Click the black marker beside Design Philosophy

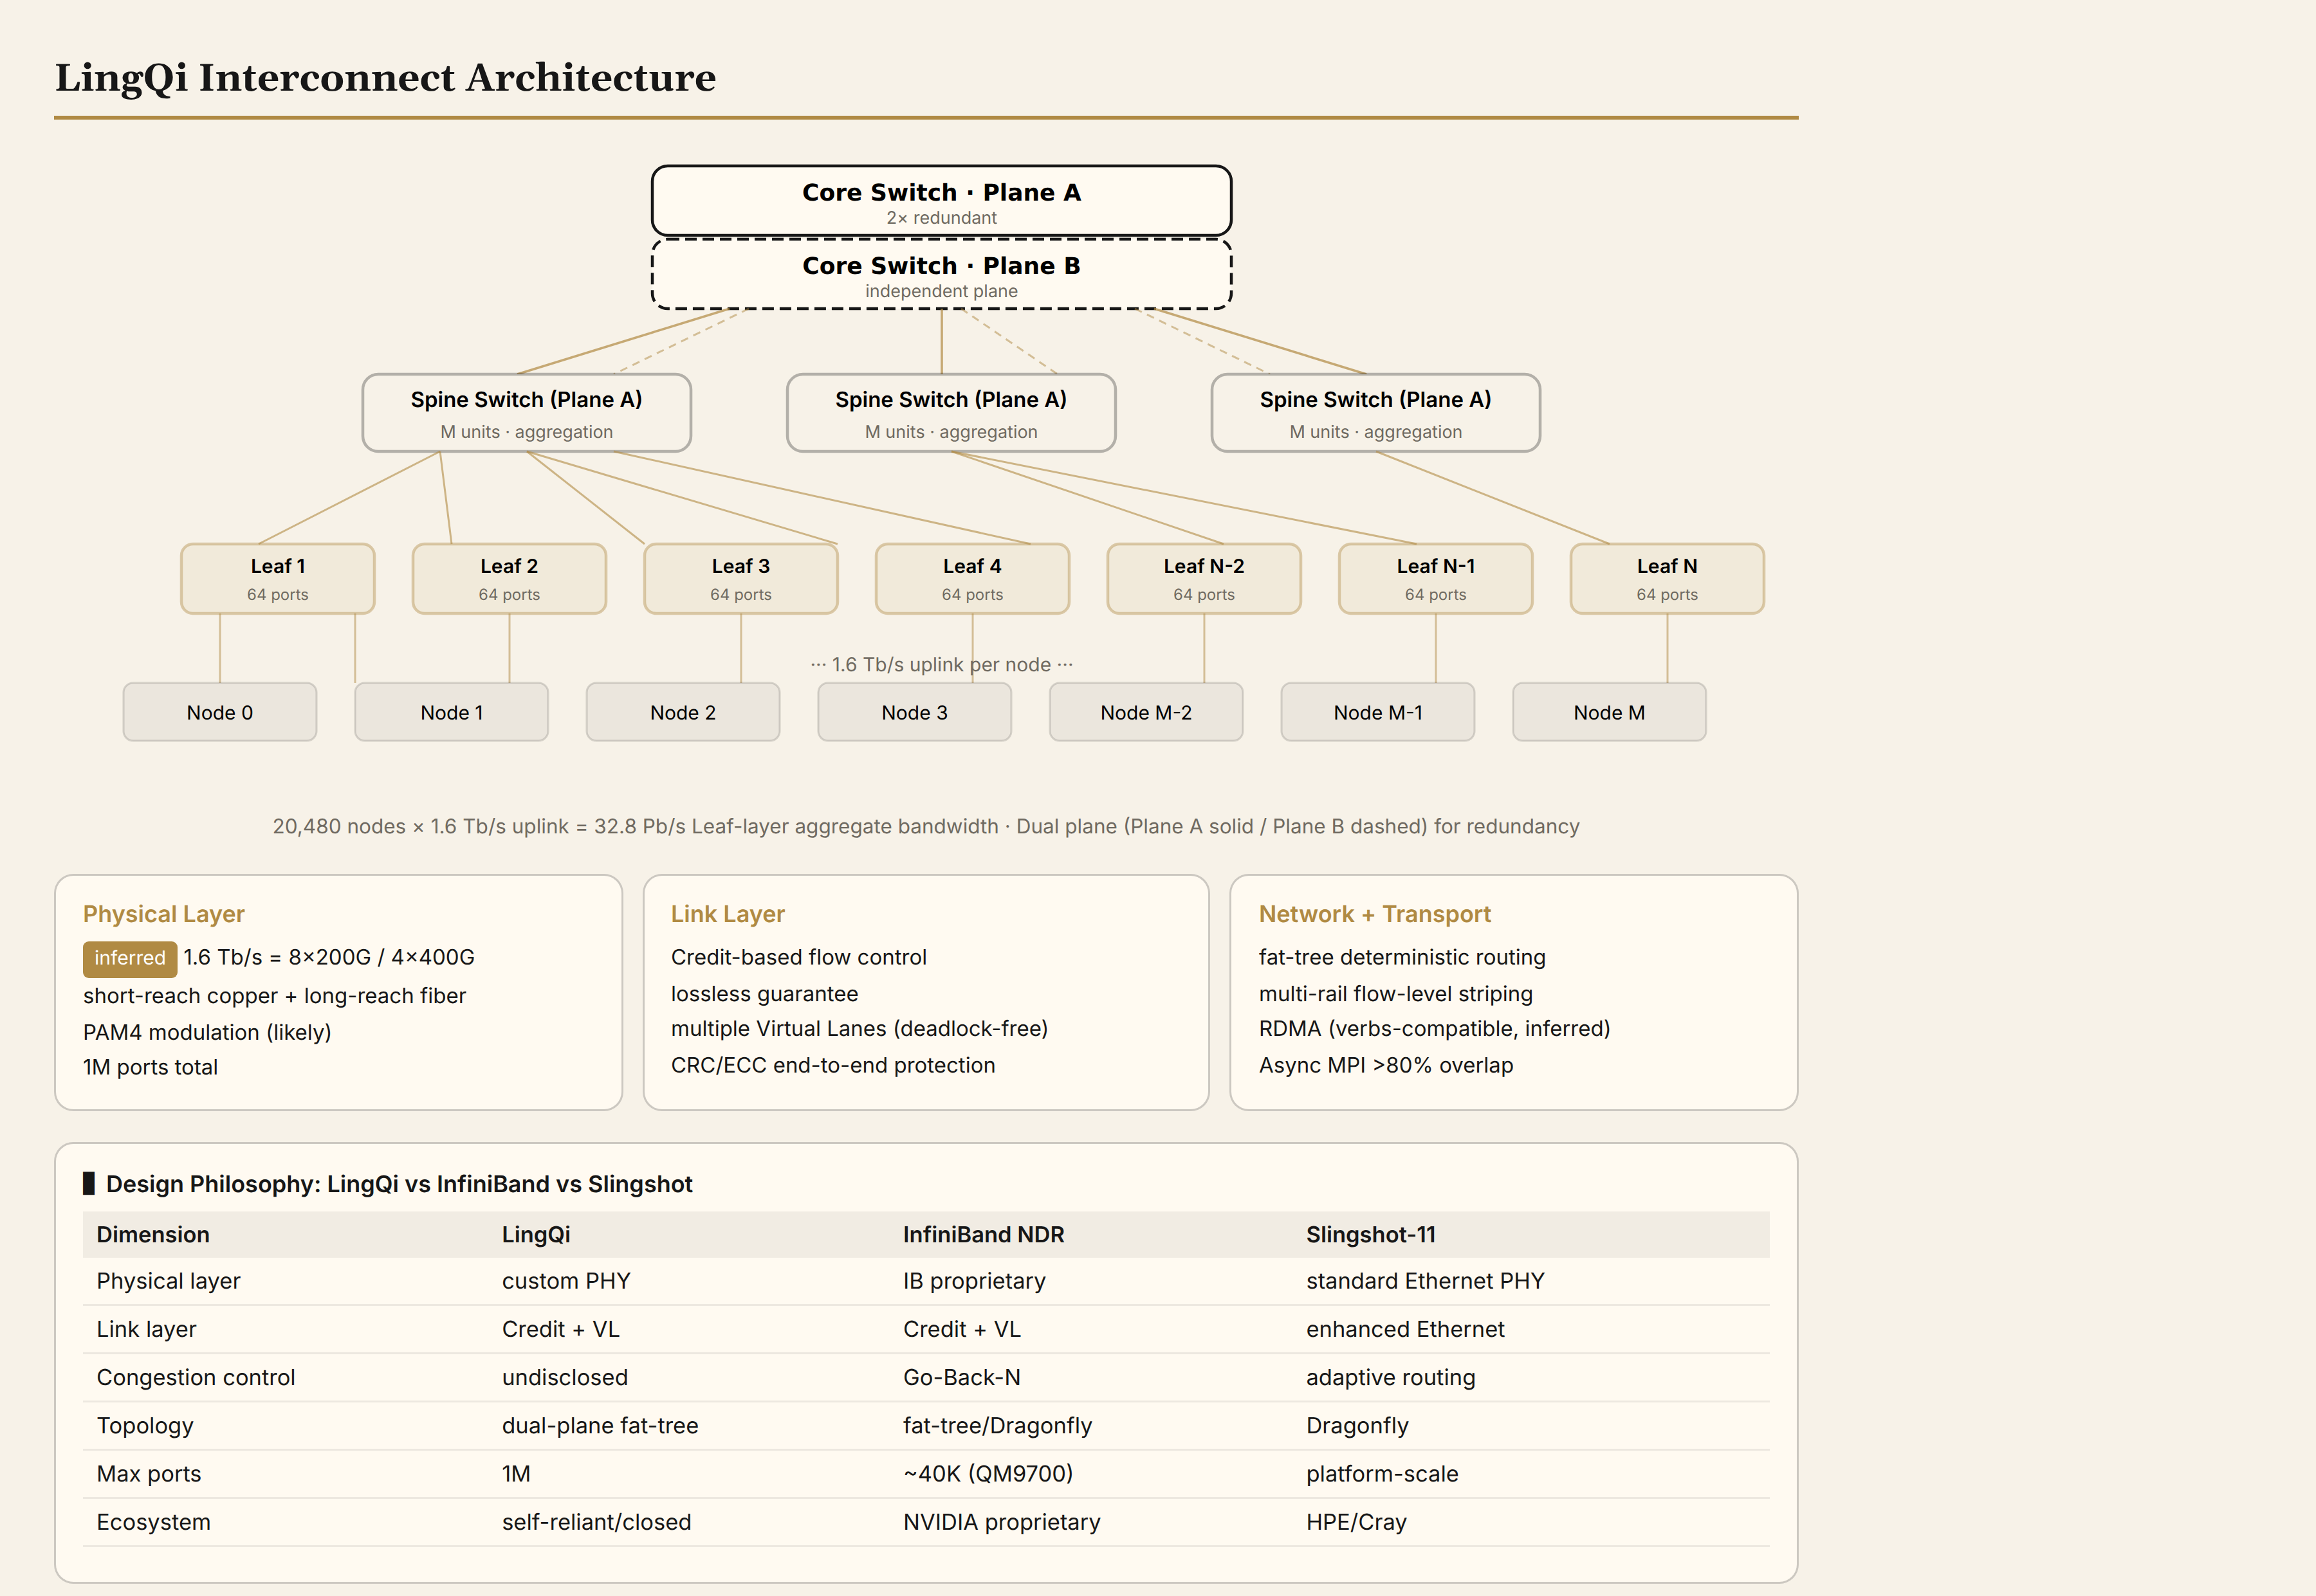[89, 1184]
